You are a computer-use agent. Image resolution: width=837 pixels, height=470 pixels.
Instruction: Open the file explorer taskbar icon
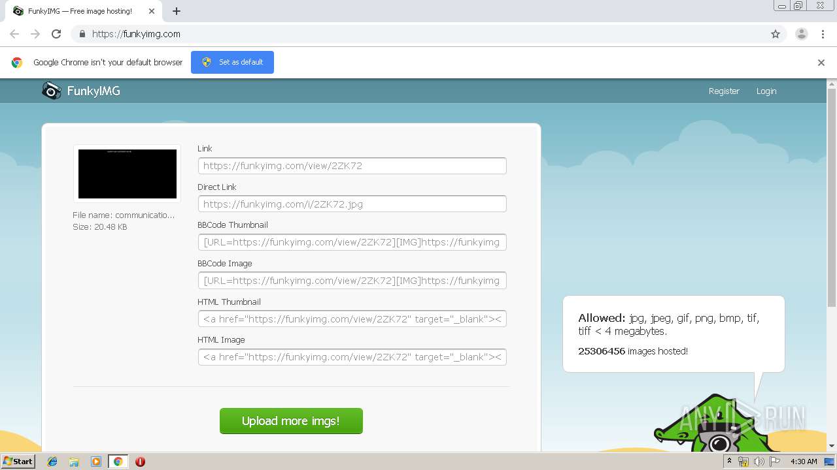pos(74,462)
